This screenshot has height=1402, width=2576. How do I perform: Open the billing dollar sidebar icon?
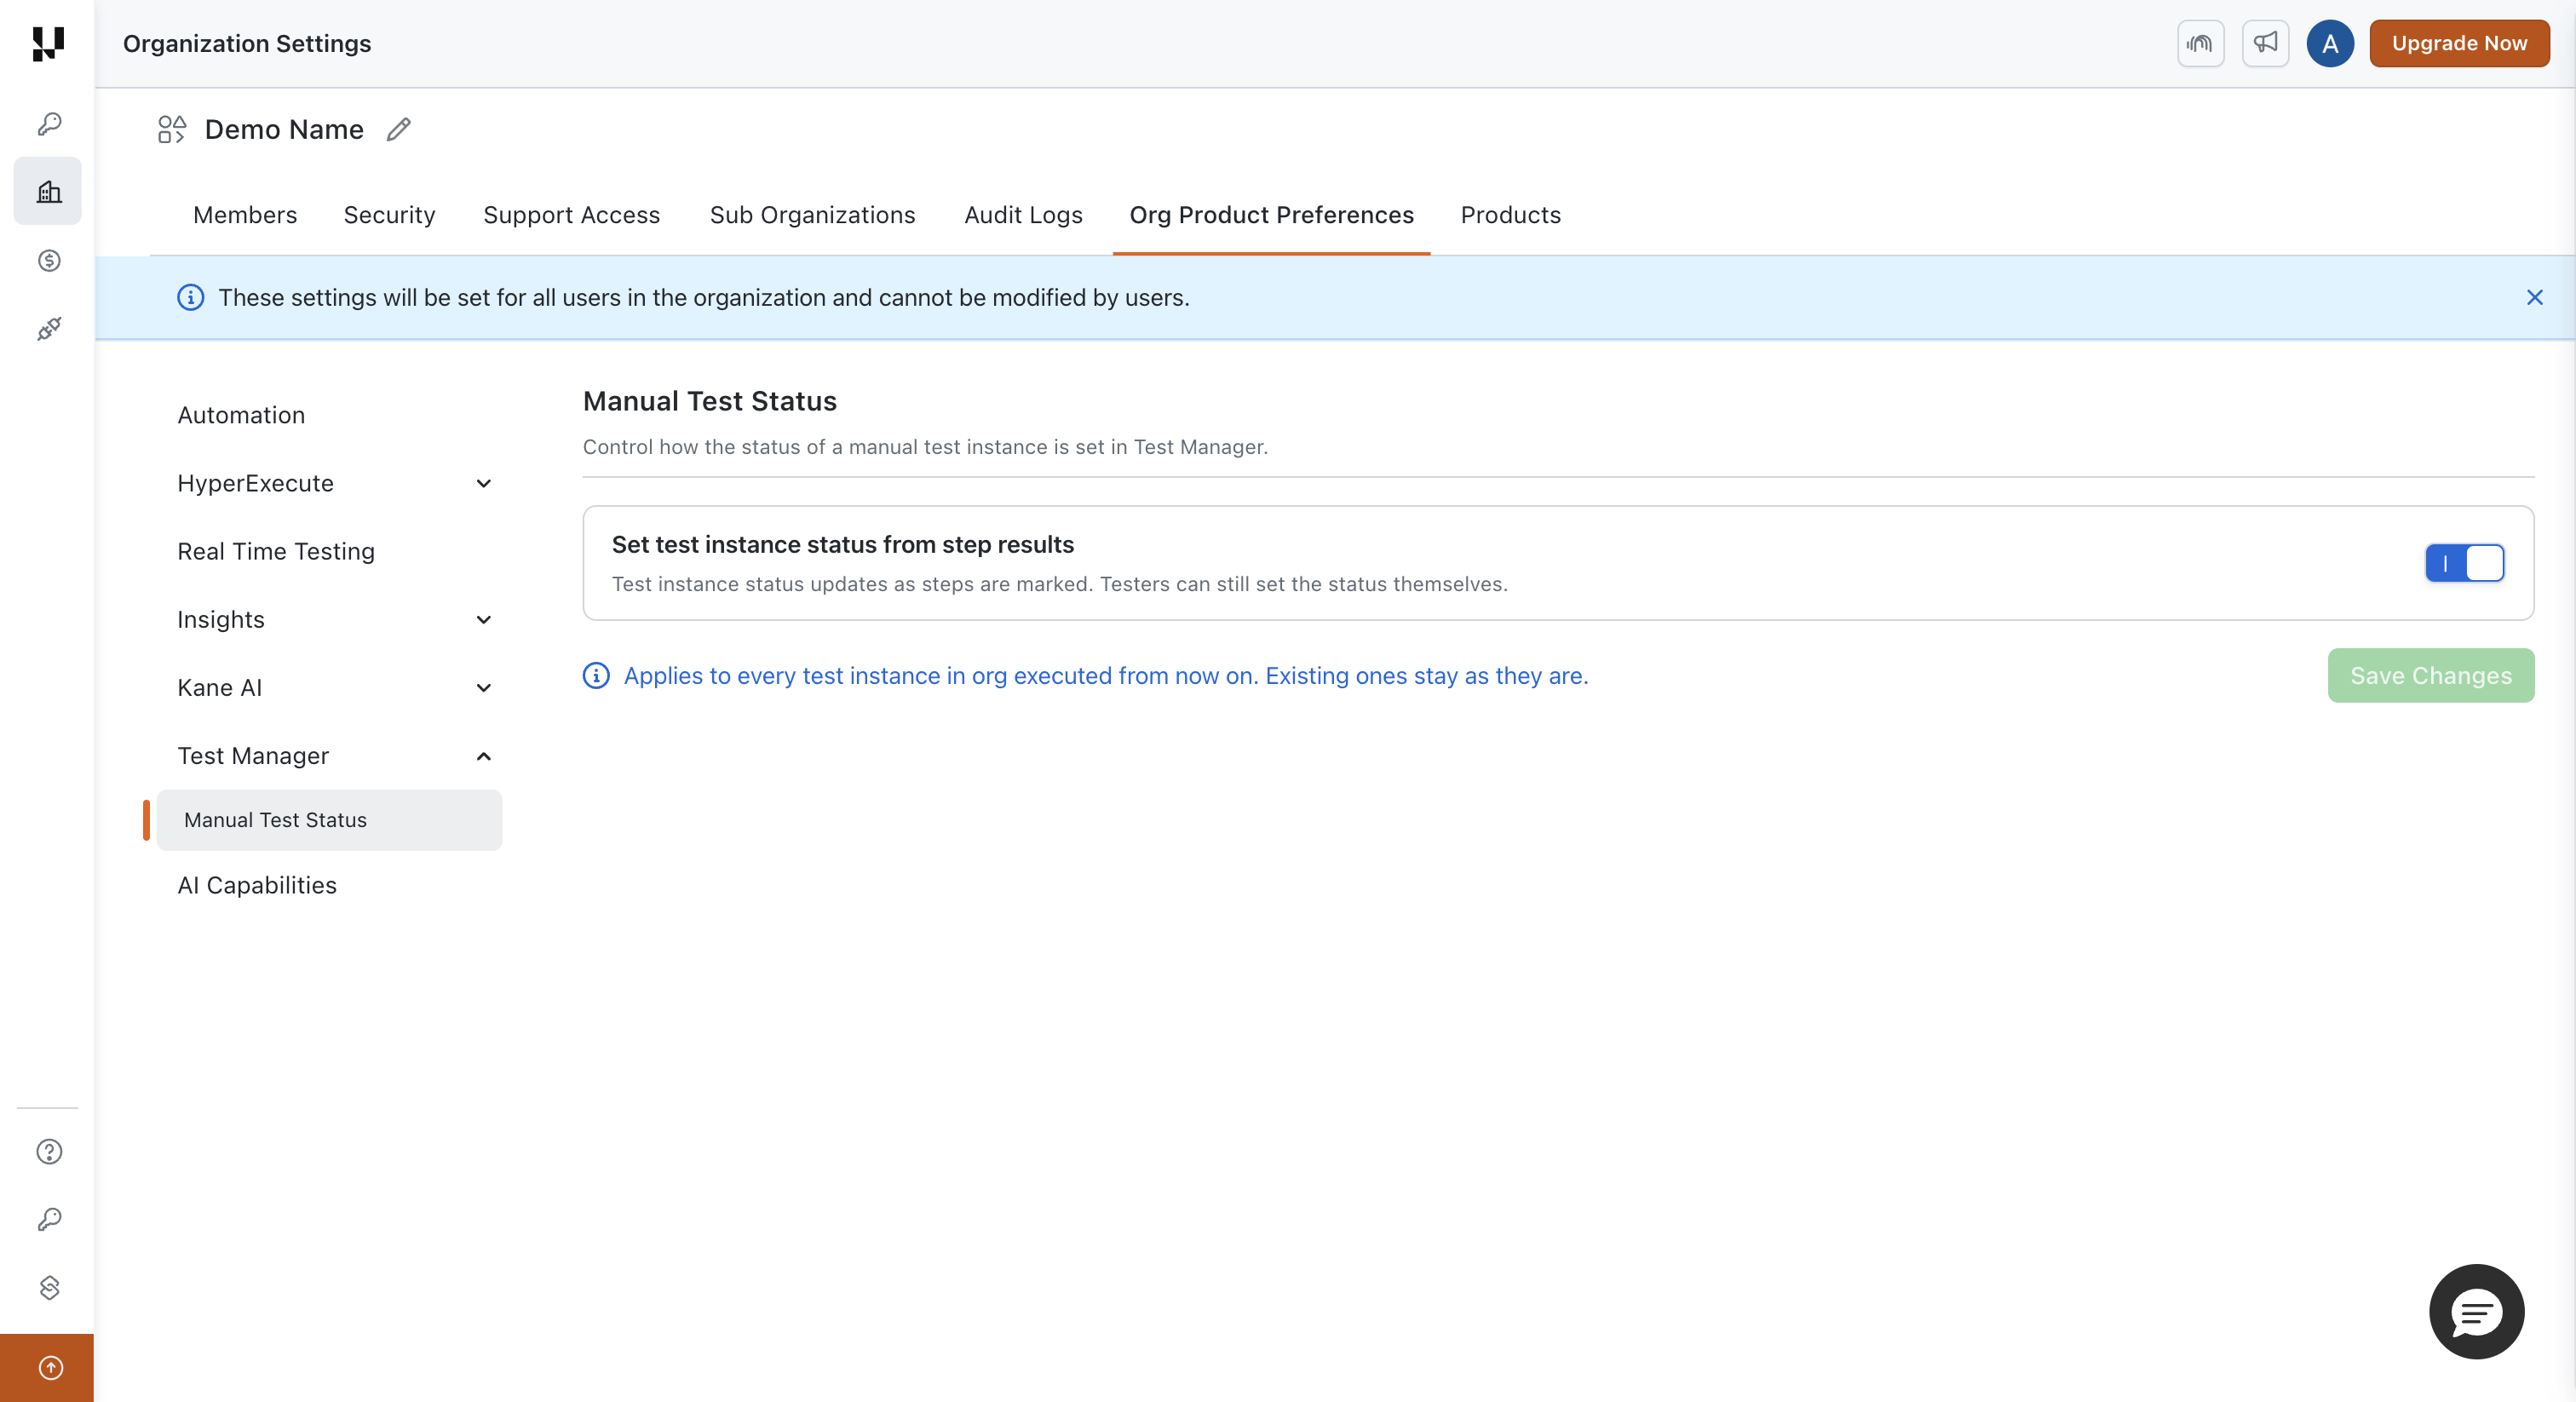[49, 261]
